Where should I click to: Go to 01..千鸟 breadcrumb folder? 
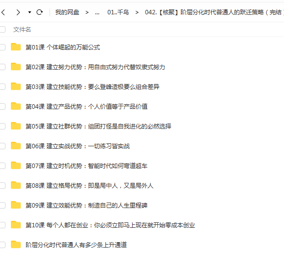point(118,12)
